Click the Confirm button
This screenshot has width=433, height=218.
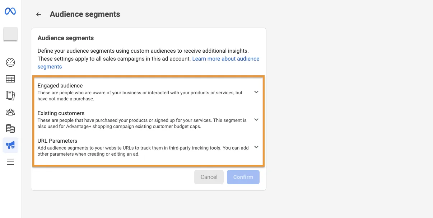pyautogui.click(x=243, y=177)
